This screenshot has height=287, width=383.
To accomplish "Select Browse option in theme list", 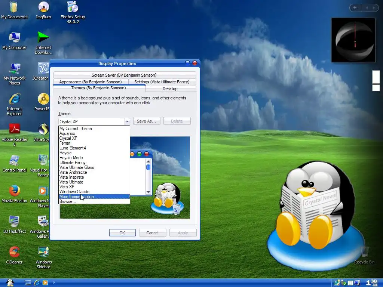I will pos(94,201).
